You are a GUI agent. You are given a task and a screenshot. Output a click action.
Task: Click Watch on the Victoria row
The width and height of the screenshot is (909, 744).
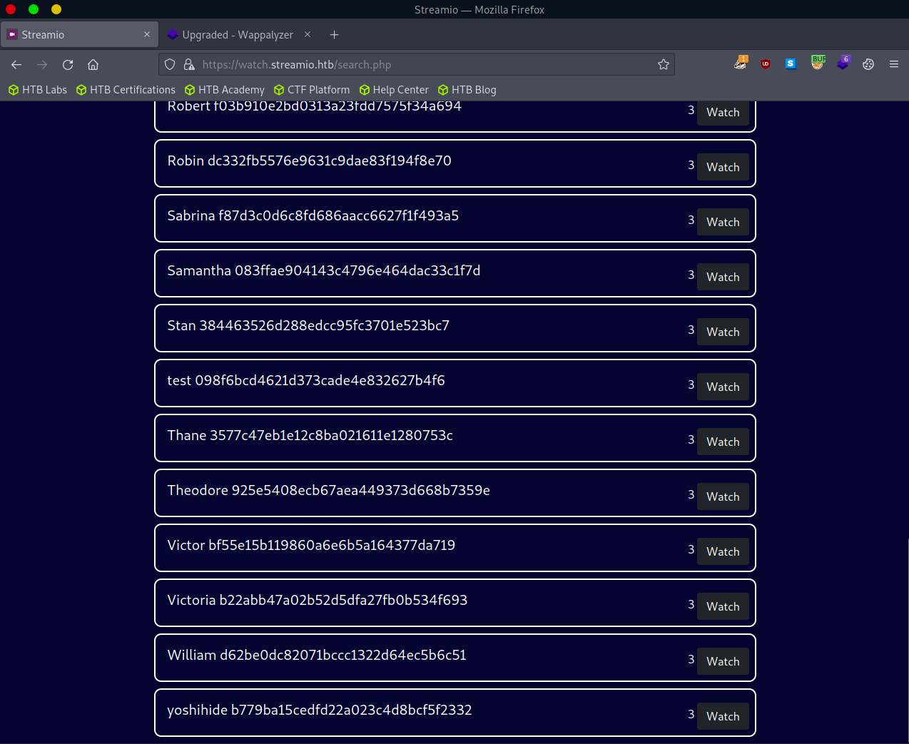pos(723,606)
